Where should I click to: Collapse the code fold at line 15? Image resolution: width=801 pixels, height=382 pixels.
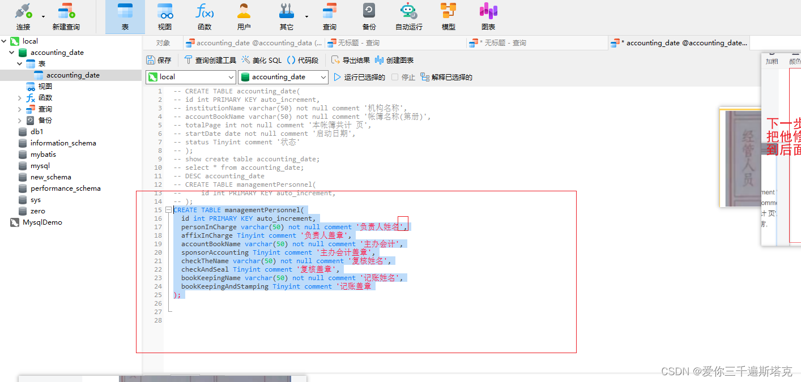click(x=168, y=209)
